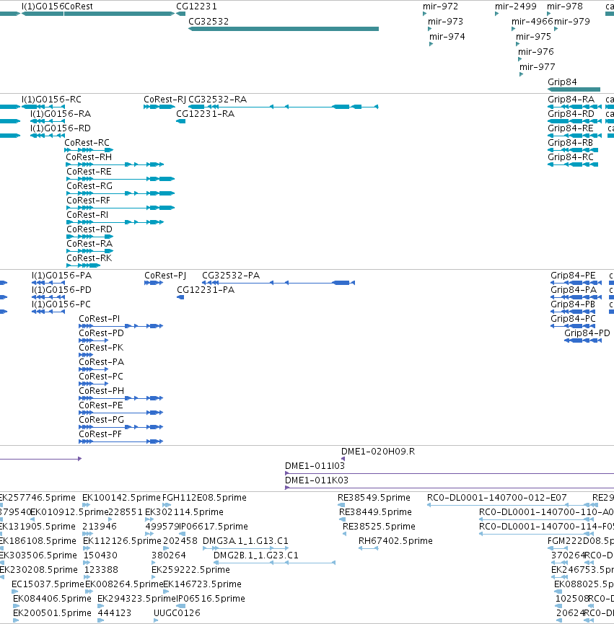Select the CoRest-RH transcript
Viewport: 614px width, 624px height.
(115, 164)
